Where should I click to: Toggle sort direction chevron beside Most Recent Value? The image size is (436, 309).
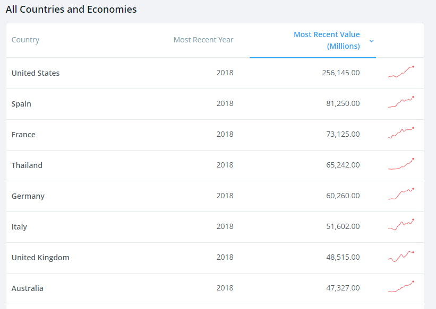tap(372, 41)
